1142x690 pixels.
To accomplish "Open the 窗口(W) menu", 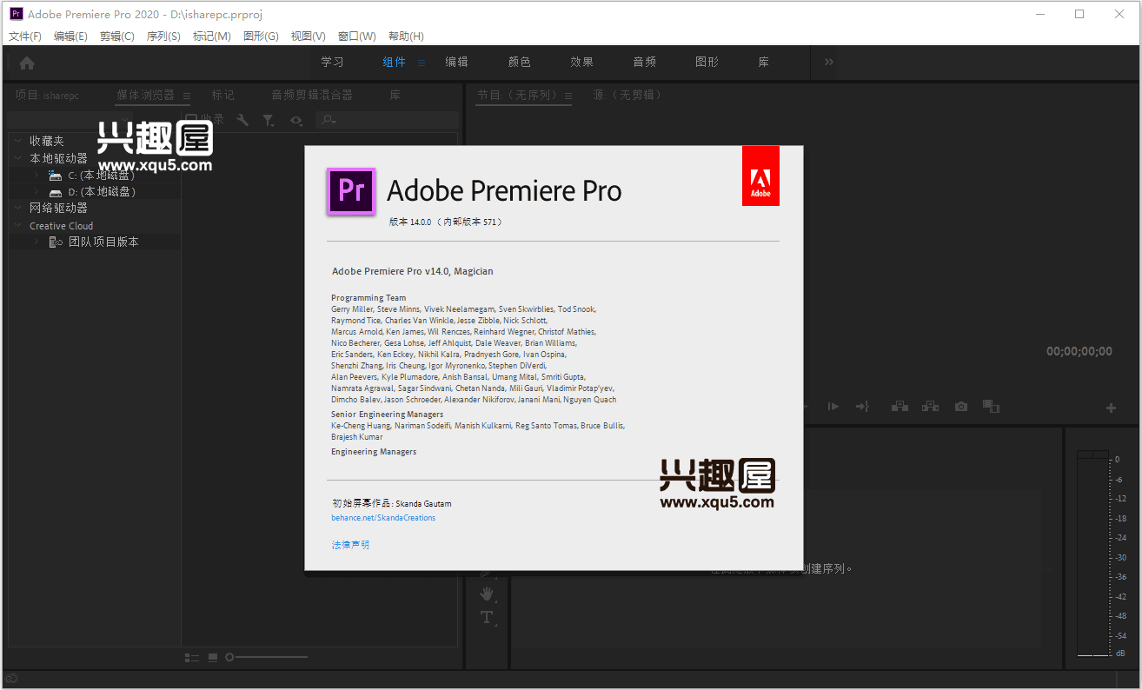I will [x=357, y=36].
